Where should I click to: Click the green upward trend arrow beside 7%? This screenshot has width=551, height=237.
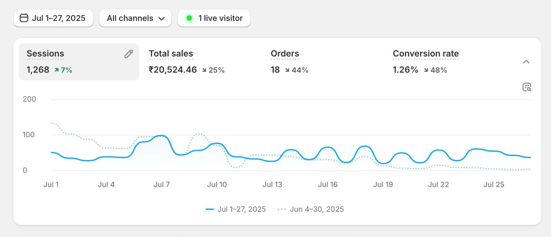pos(57,70)
